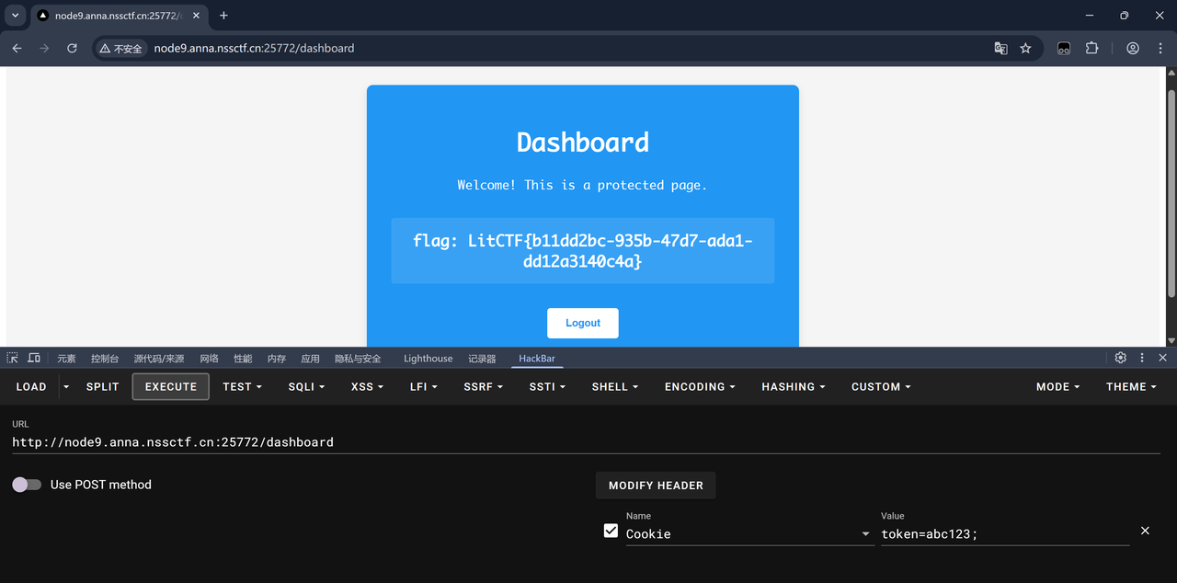Click the MODIFY HEADER button

656,486
